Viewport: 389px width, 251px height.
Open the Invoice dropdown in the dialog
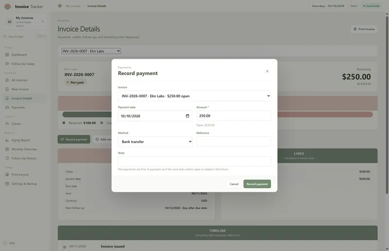point(194,96)
